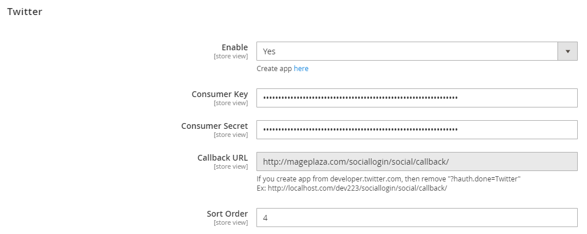Click store view scope under Consumer Key
Image resolution: width=587 pixels, height=234 pixels.
(230, 103)
